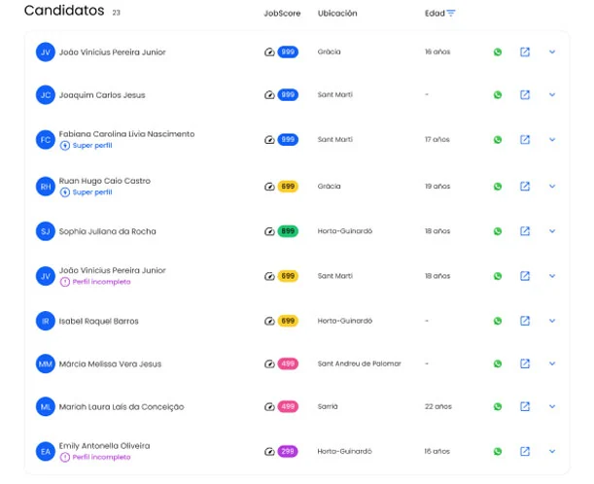
Task: Click the JobScore column header
Action: tap(282, 14)
